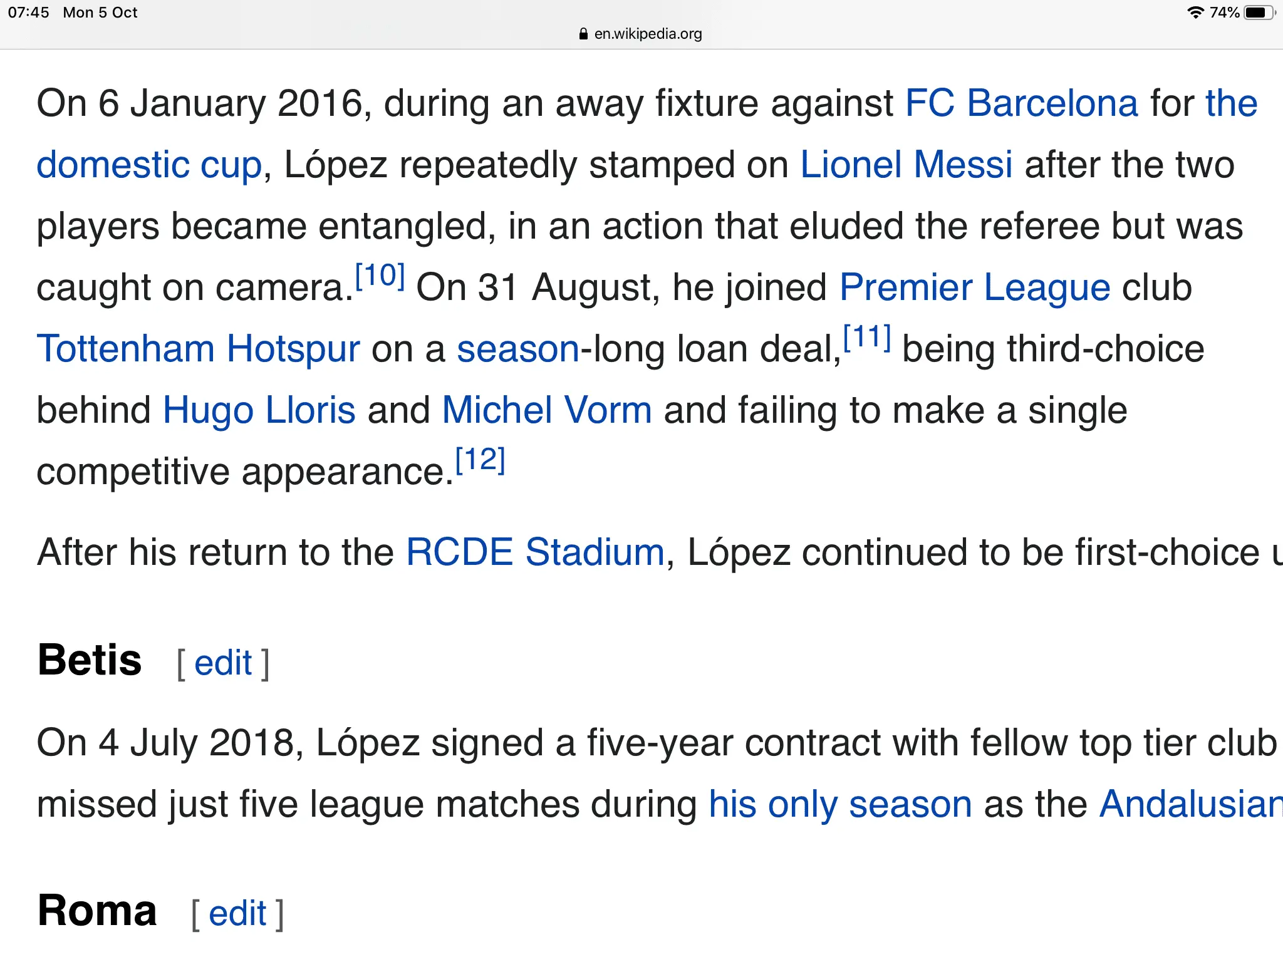Jump to citation reference 10

point(380,276)
